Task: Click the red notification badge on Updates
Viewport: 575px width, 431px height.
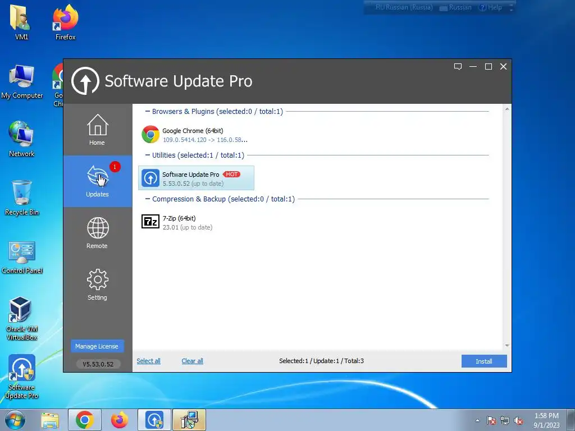Action: click(x=115, y=167)
